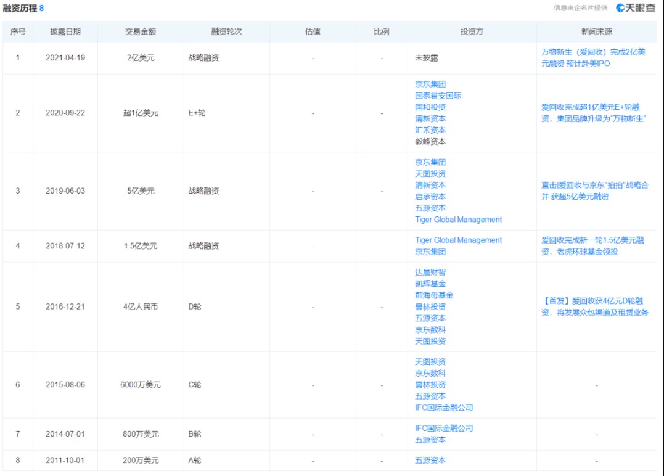Click the 融资轮次 column header
Screen dimensions: 664x476
(226, 31)
